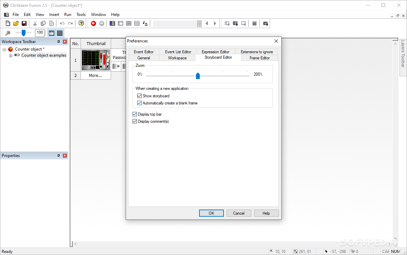Open the frame selector combo box dropdown
407x255 pixels.
(x=199, y=24)
